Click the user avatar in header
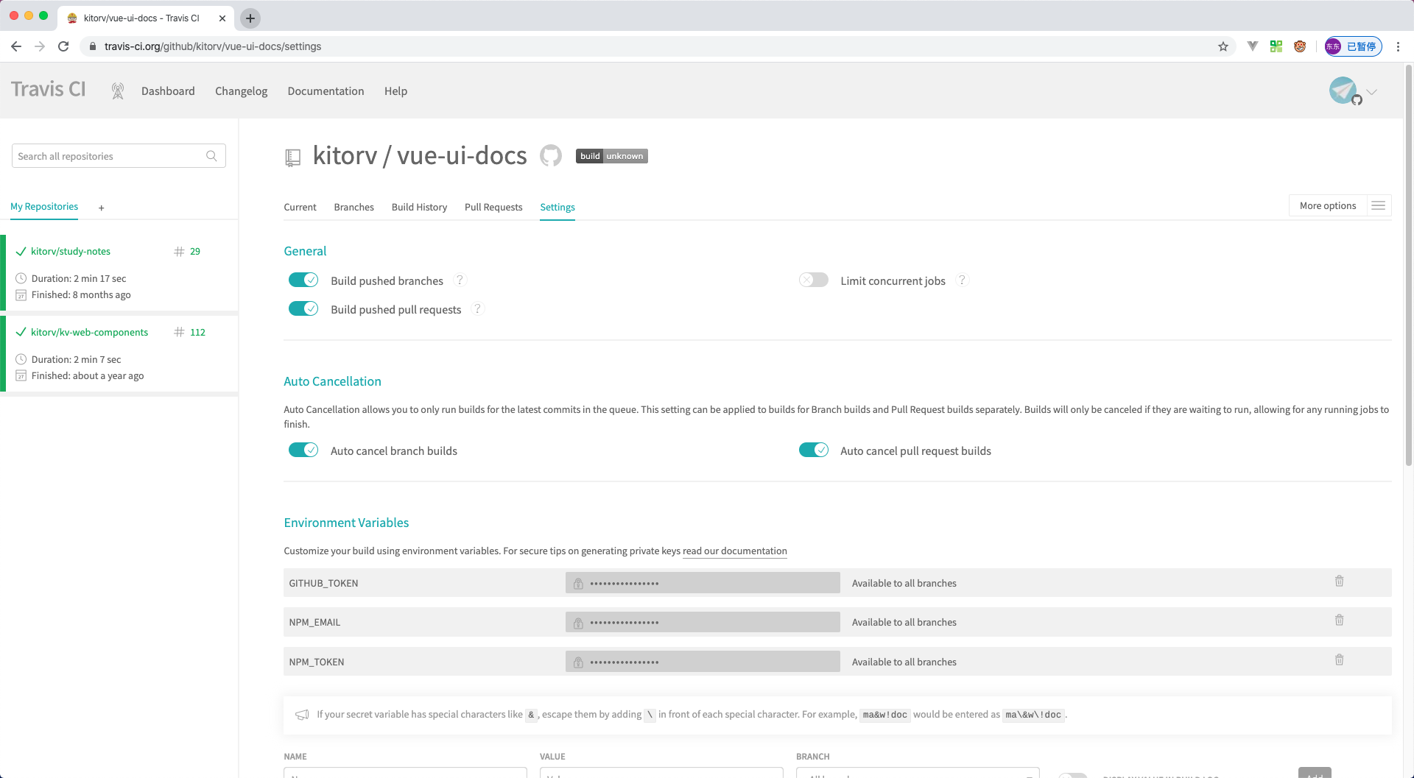This screenshot has height=778, width=1414. (x=1344, y=91)
